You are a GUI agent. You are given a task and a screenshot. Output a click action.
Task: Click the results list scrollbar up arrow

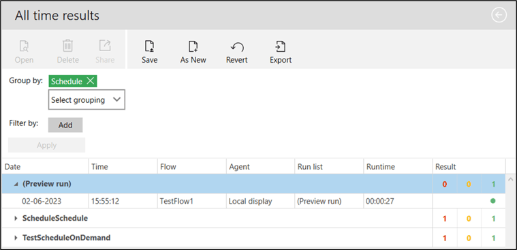[511, 179]
